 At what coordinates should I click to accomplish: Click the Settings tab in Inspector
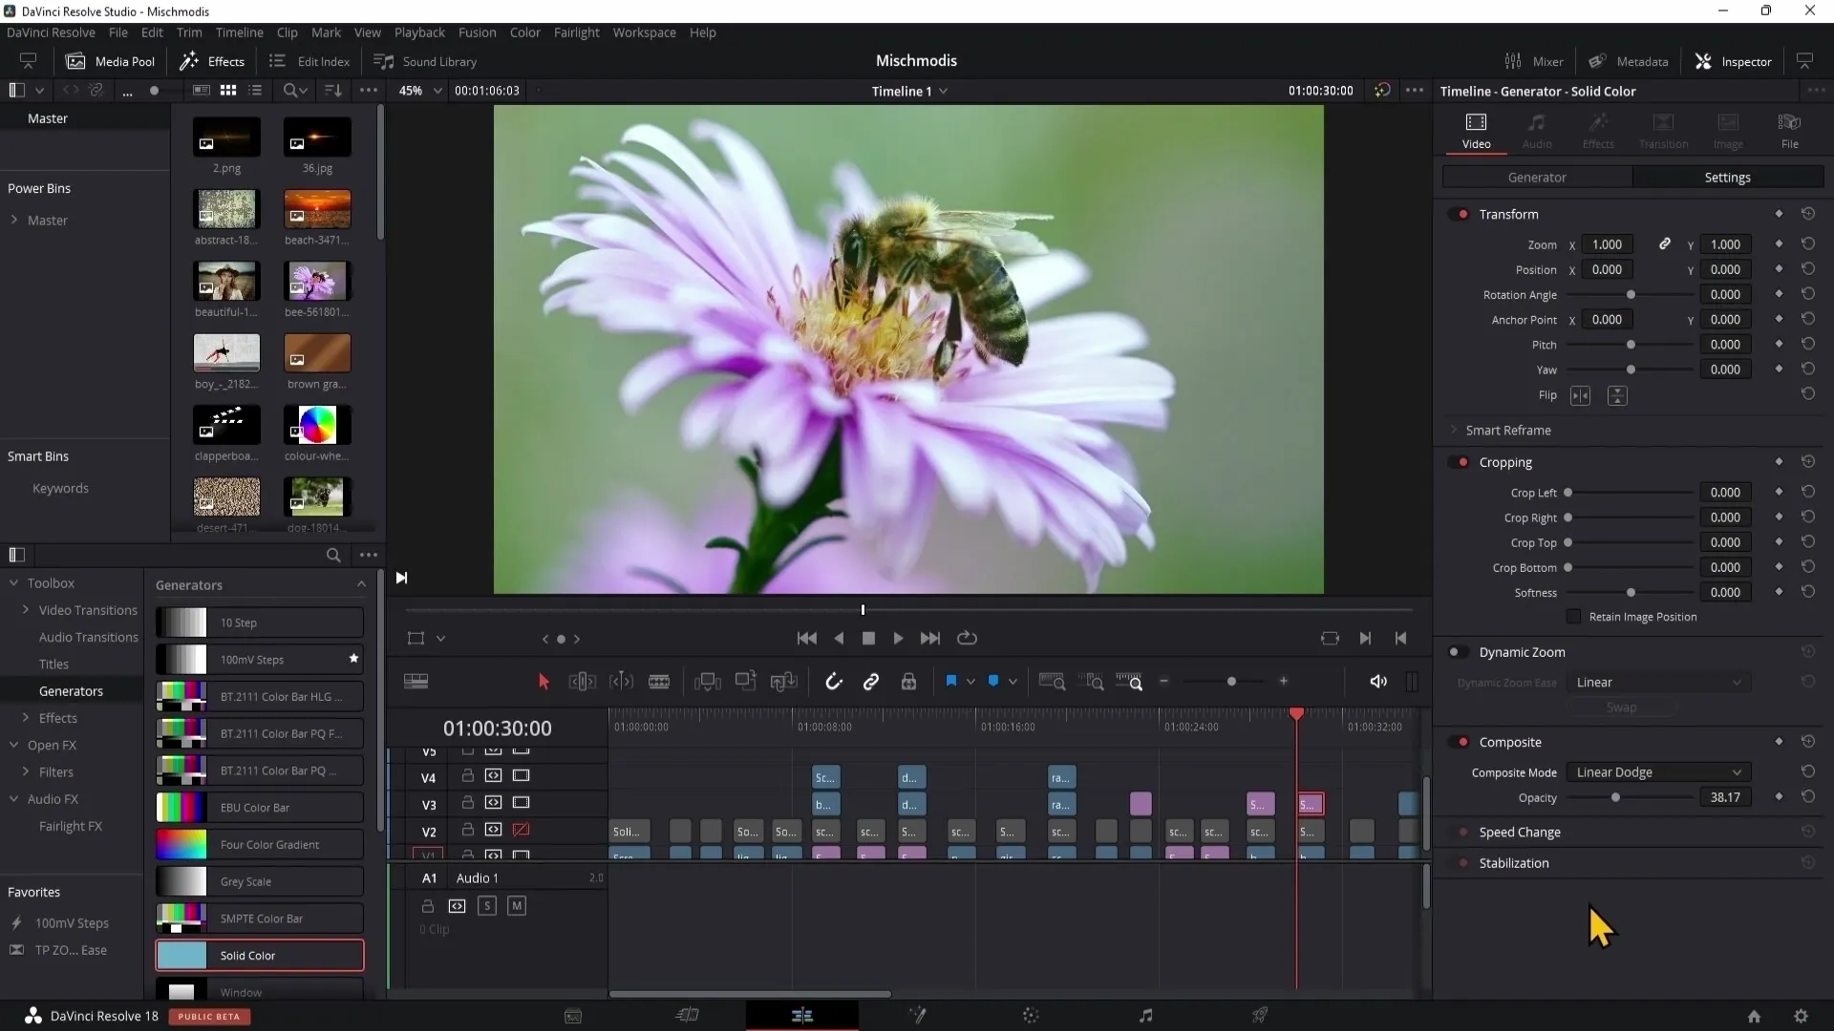click(1727, 177)
